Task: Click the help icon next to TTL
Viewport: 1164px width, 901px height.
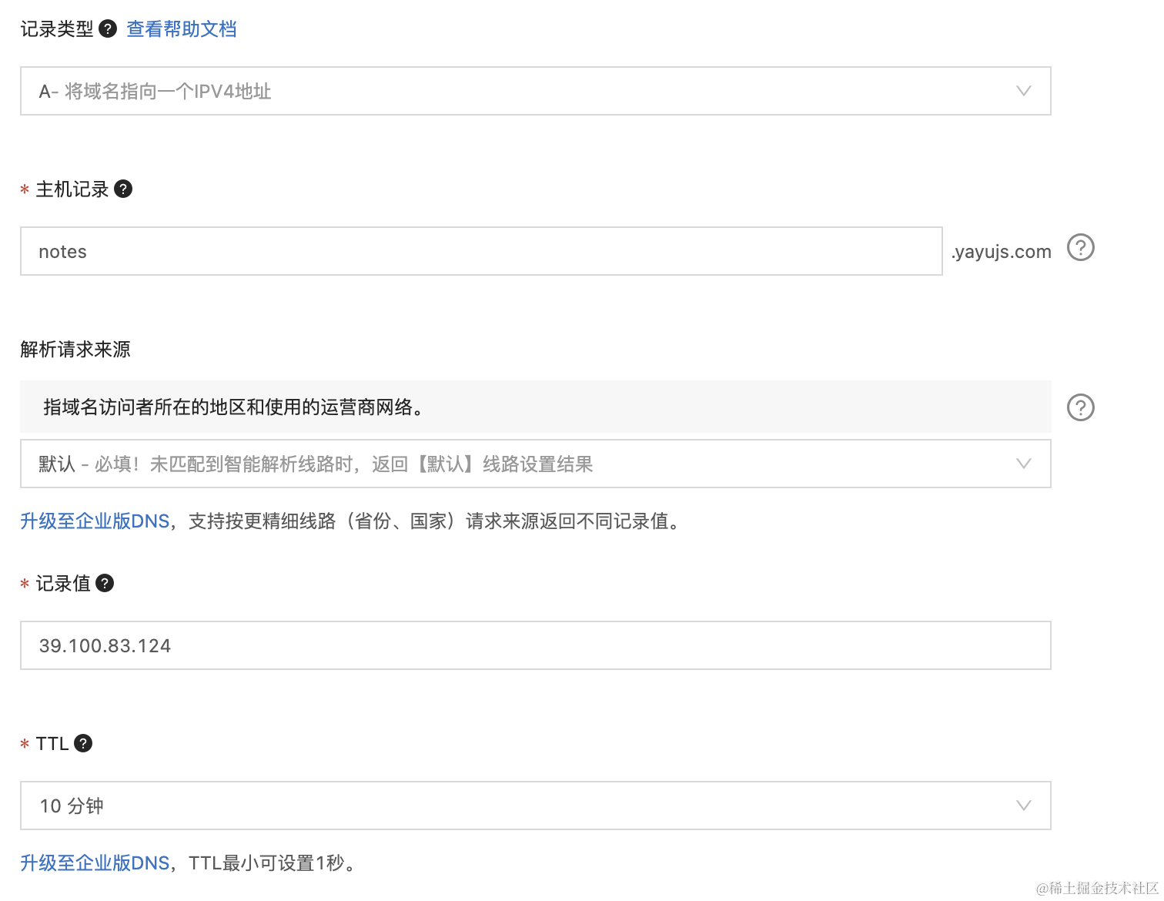Action: (x=83, y=743)
